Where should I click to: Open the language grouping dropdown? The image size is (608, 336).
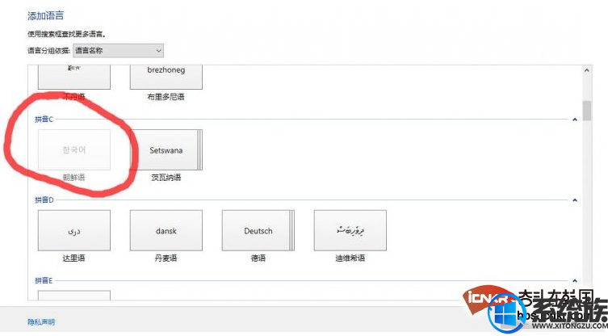click(x=118, y=50)
